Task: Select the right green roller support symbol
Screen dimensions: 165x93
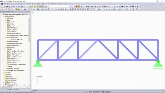Action: [158, 64]
